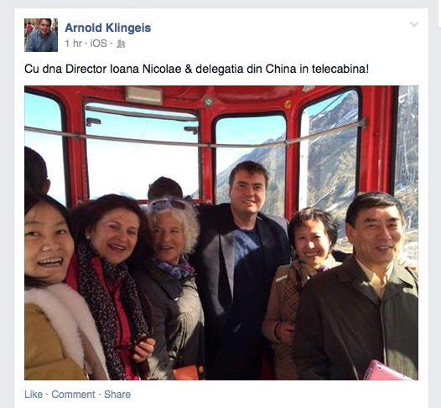Viewport: 441px width, 408px height.
Task: Open Arnold Klingeis profile picture thumbnail
Action: coord(41,35)
